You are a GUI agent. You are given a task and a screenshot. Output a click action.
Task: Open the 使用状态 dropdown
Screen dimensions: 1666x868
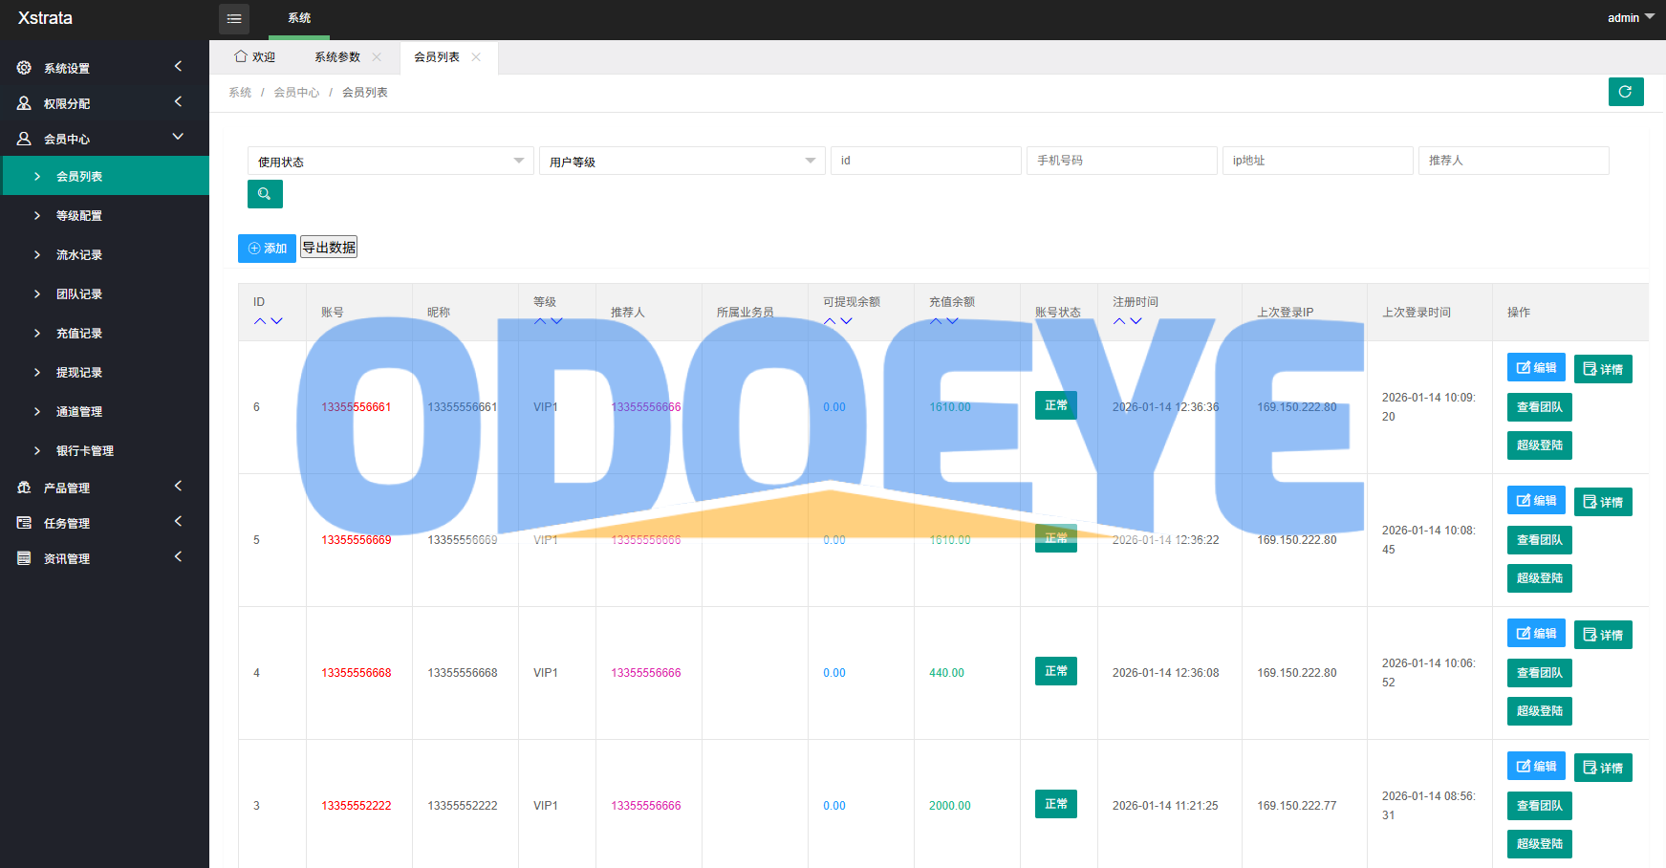pos(389,161)
